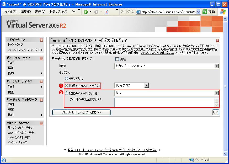Open the 既知のイメージ ファイル なし dropdown

click(x=217, y=93)
